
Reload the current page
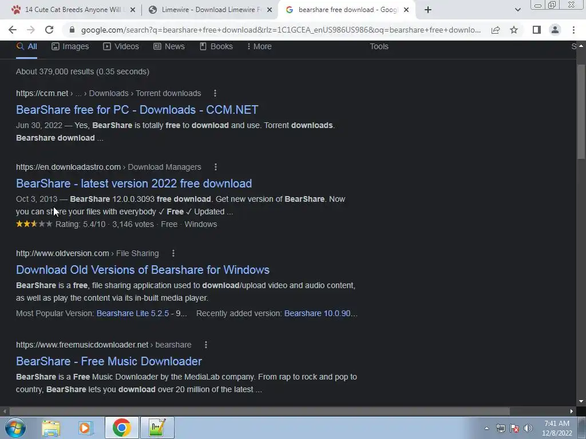49,30
